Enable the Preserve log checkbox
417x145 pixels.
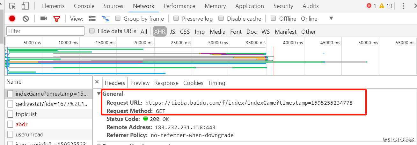pyautogui.click(x=176, y=19)
